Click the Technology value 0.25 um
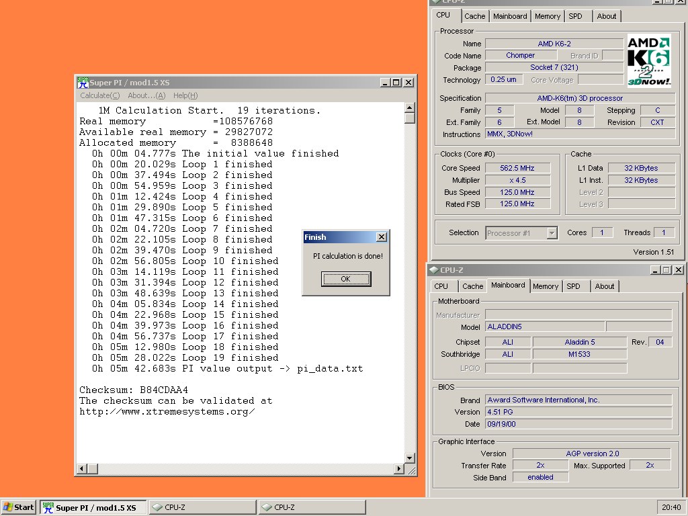 point(504,80)
